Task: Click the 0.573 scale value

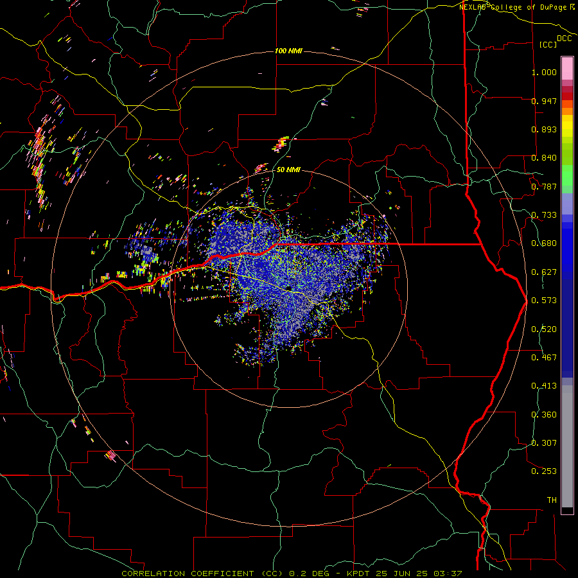Action: click(x=544, y=301)
